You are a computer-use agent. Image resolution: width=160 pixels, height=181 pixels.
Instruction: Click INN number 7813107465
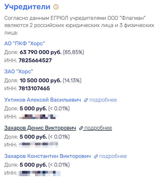(x=34, y=88)
